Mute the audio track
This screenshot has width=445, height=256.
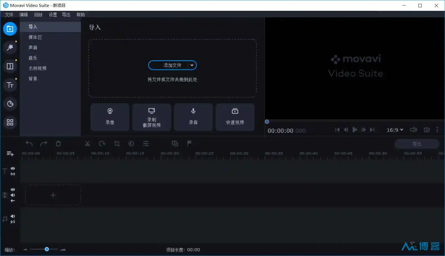(12, 216)
